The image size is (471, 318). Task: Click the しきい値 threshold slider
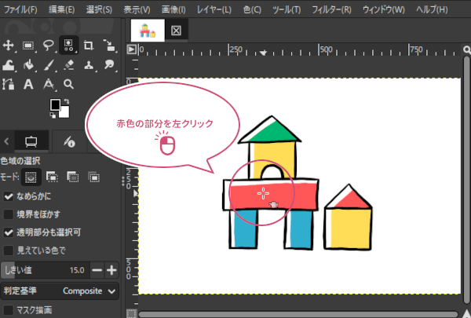pos(45,270)
